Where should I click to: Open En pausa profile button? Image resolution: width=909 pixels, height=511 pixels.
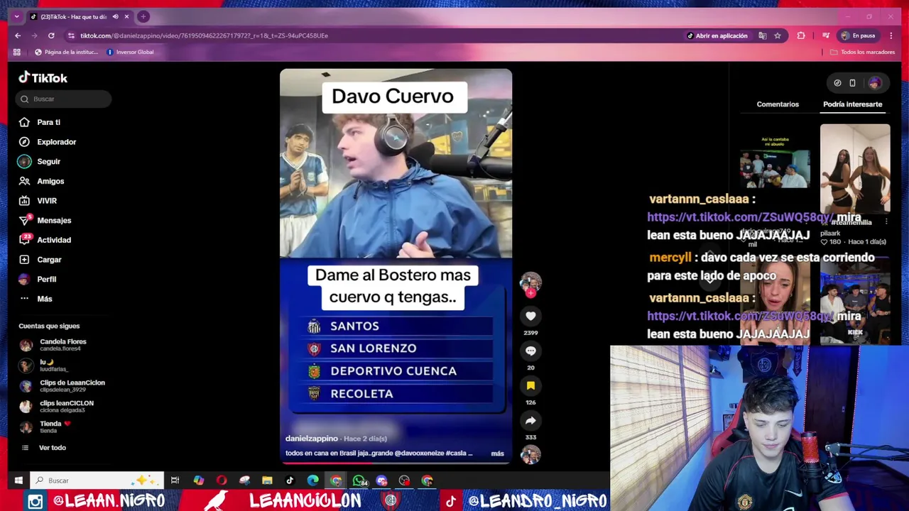pyautogui.click(x=859, y=35)
